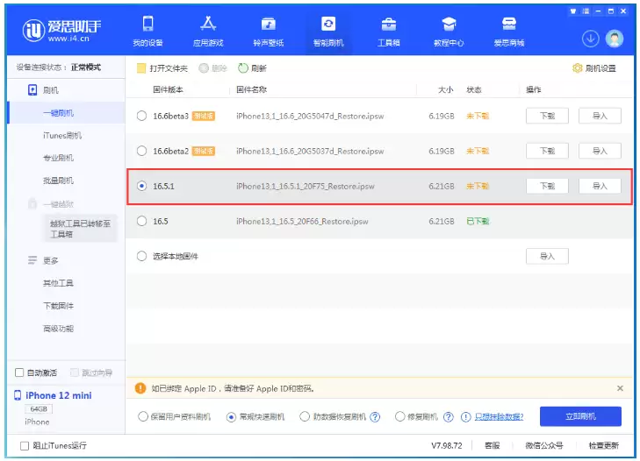This screenshot has width=640, height=461.
Task: Open 下载固件 in sidebar
Action: pyautogui.click(x=58, y=306)
